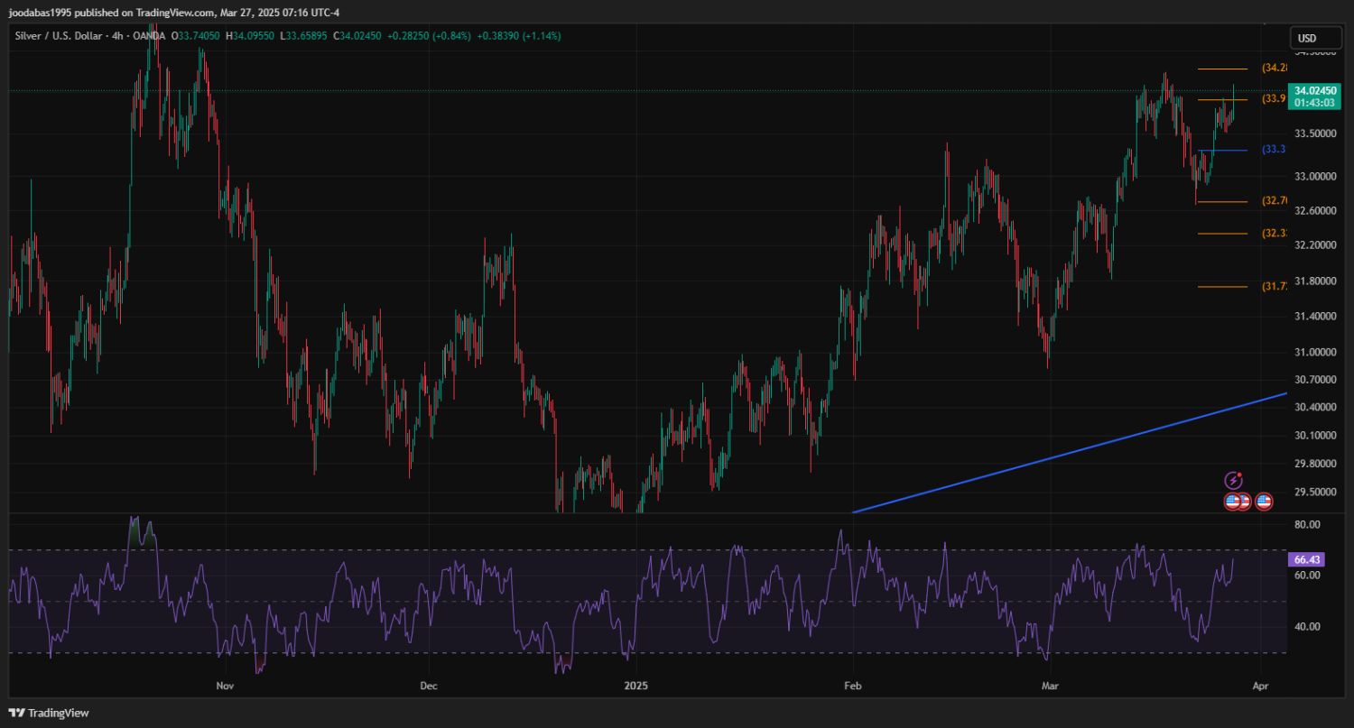Click the 31.40000 price axis label
Image resolution: width=1354 pixels, height=728 pixels.
point(1315,317)
